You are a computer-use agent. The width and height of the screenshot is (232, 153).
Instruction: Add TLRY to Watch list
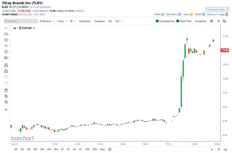(x=200, y=14)
